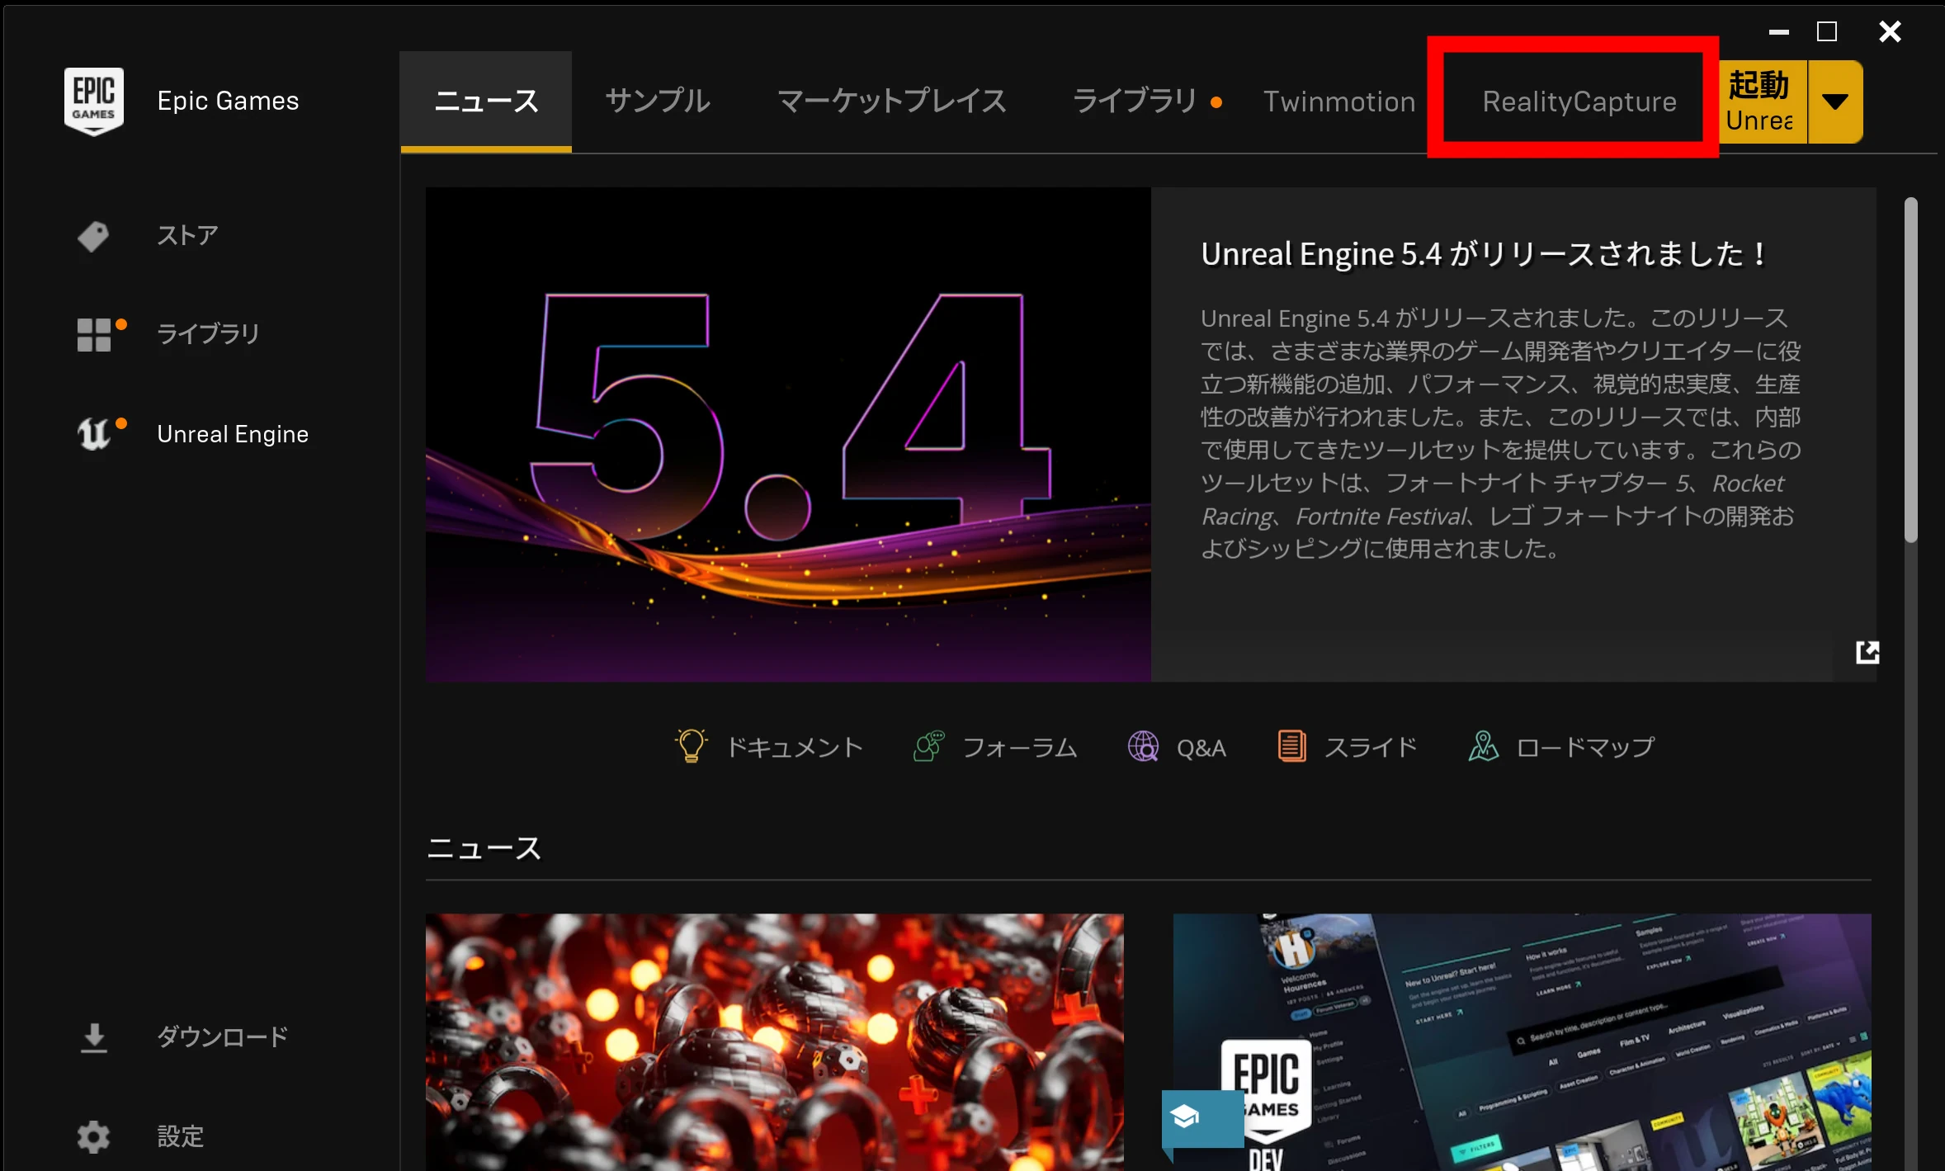Open the roadmap map-pin icon
Screen dimensions: 1945x1171
pyautogui.click(x=1483, y=747)
